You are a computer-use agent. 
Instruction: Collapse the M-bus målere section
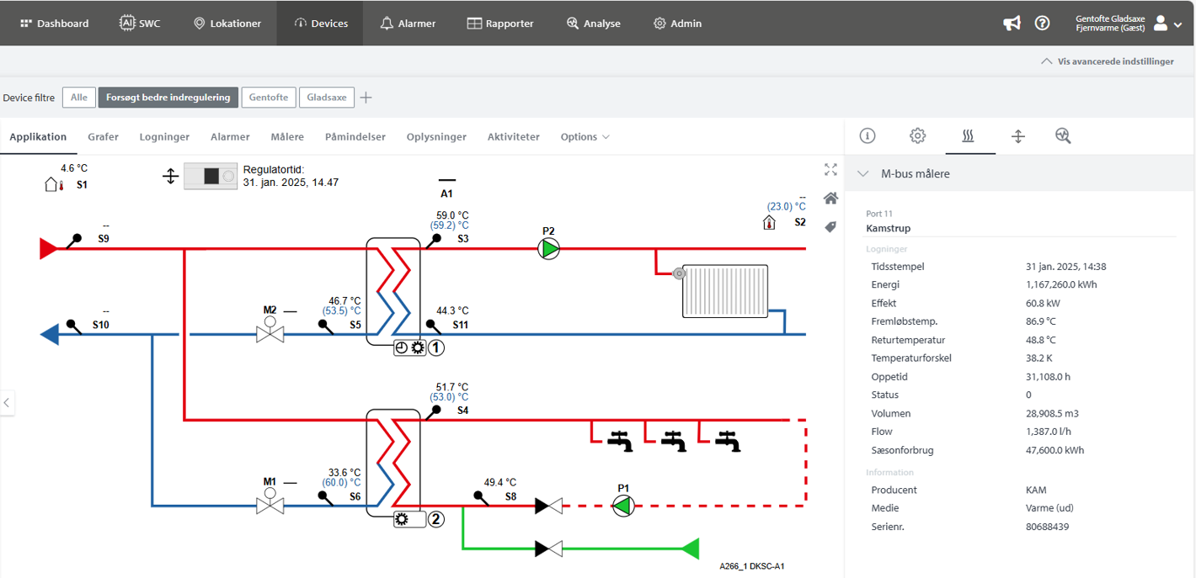click(x=862, y=174)
